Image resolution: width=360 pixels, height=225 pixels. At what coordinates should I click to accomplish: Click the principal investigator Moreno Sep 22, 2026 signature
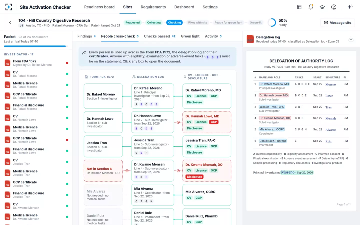coord(297,172)
